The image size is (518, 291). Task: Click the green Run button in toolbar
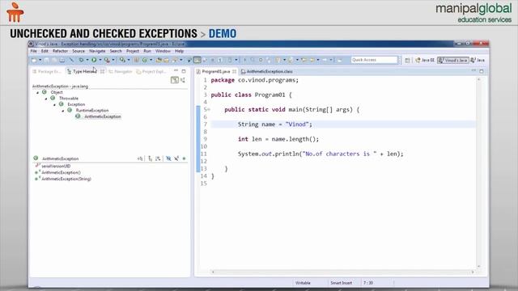94,60
